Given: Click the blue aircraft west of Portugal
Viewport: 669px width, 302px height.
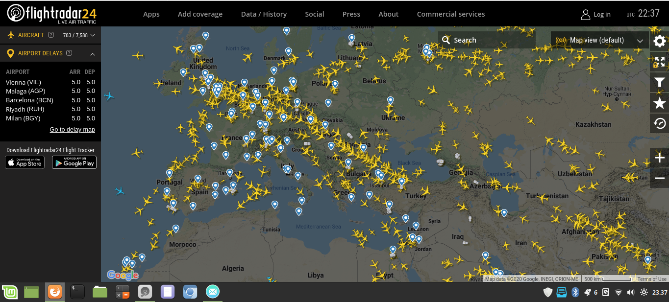Looking at the screenshot, I should (120, 190).
